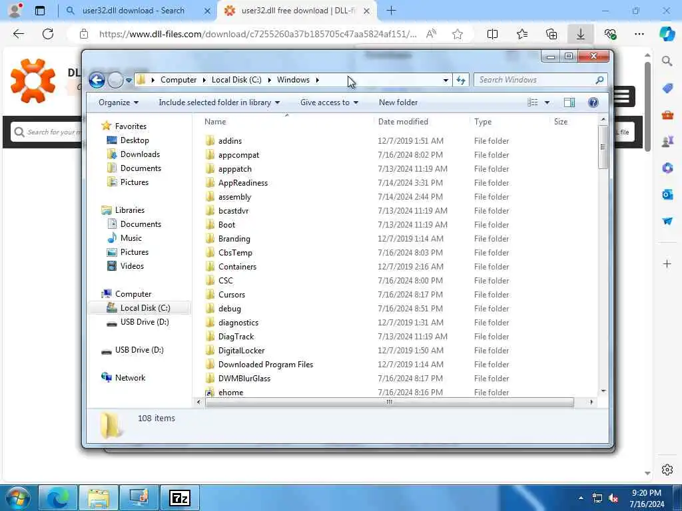Image resolution: width=682 pixels, height=511 pixels.
Task: Select Music under Libraries
Action: (131, 238)
